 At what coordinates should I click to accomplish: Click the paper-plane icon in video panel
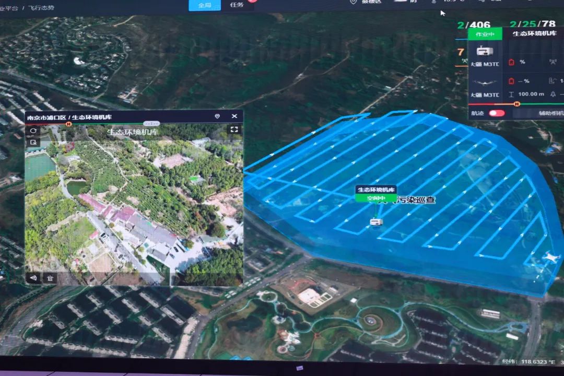tap(33, 278)
